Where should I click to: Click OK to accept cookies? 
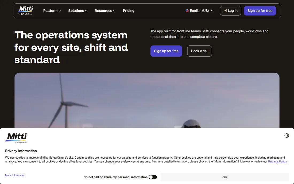click(225, 177)
